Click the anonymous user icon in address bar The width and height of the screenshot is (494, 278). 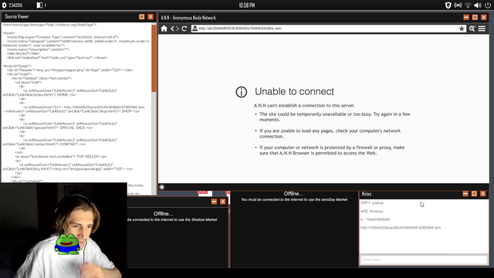195,29
